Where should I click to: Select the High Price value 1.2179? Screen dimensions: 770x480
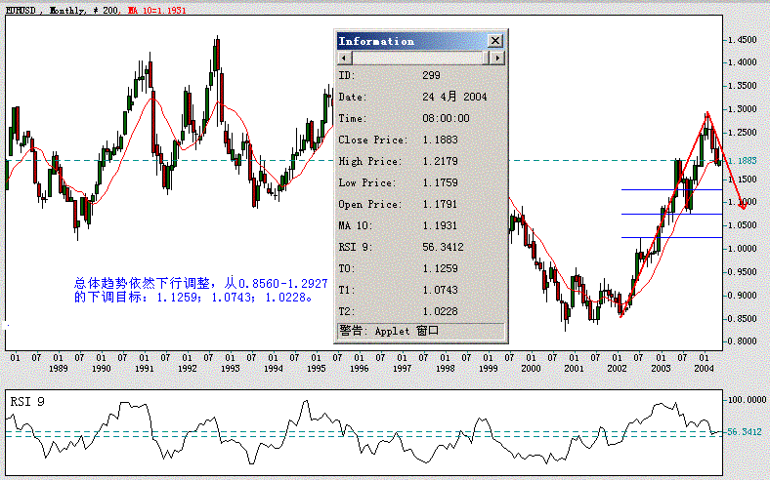point(440,161)
